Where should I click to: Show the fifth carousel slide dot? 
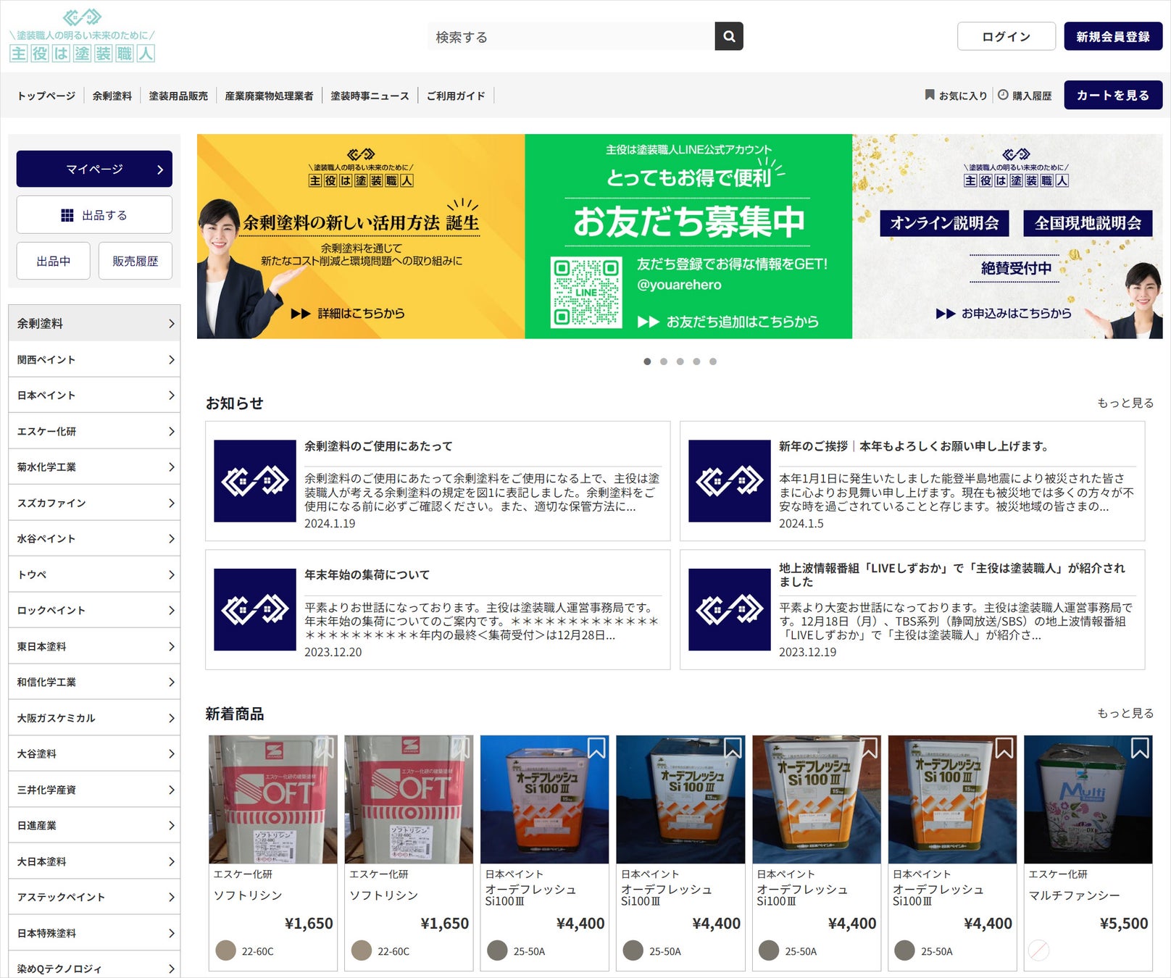[713, 361]
